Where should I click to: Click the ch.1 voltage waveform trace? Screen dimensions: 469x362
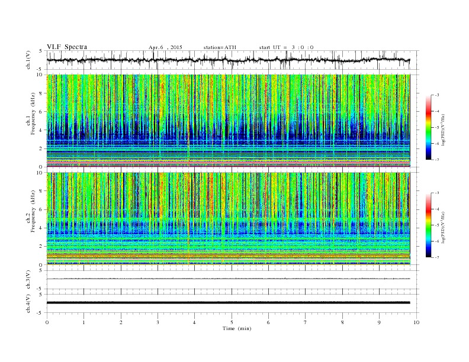pos(228,60)
